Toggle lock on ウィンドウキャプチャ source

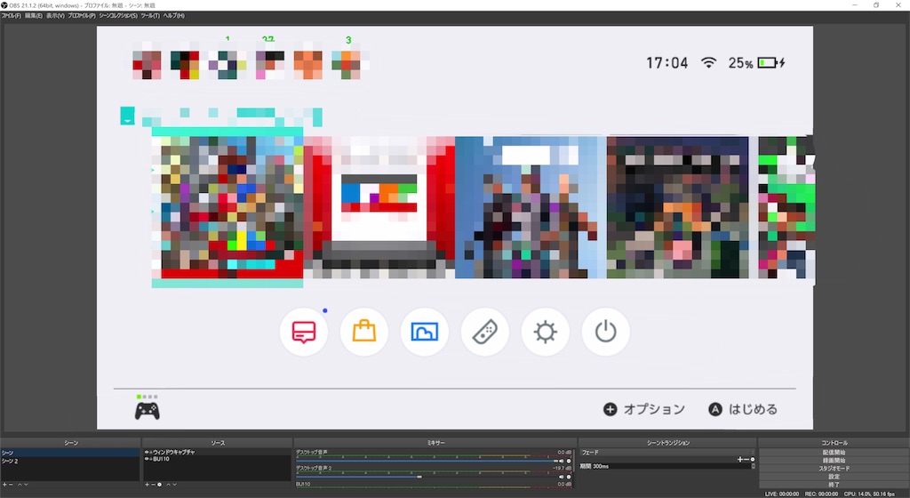pyautogui.click(x=151, y=452)
